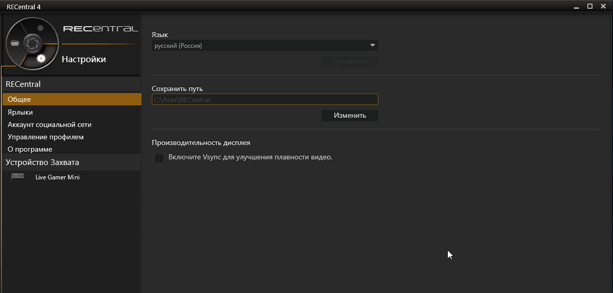Select Live Gamer Mini capture device
Viewport: 613px width, 293px height.
(x=57, y=177)
